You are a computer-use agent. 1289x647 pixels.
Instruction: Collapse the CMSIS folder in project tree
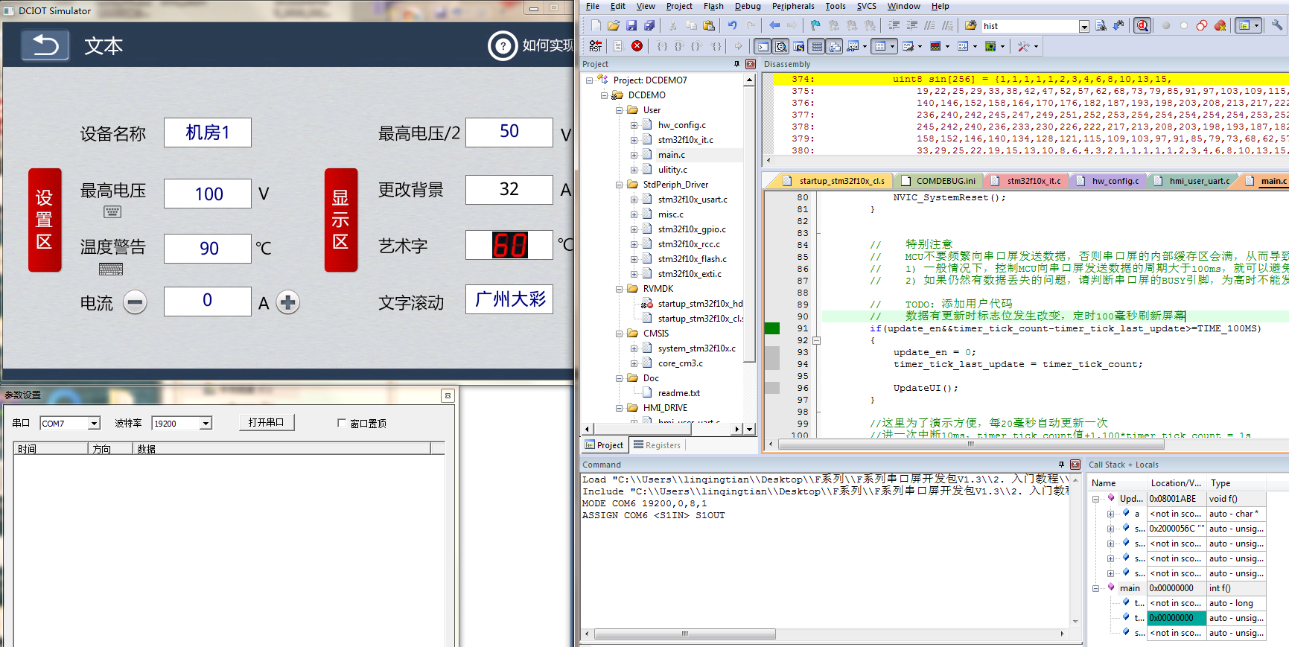(619, 334)
